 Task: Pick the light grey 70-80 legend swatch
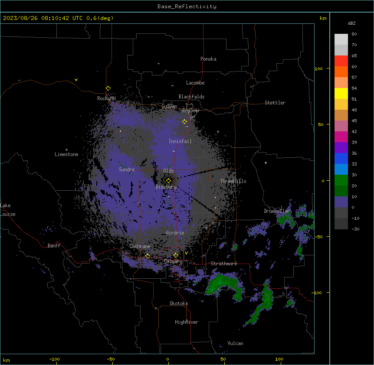pos(341,39)
